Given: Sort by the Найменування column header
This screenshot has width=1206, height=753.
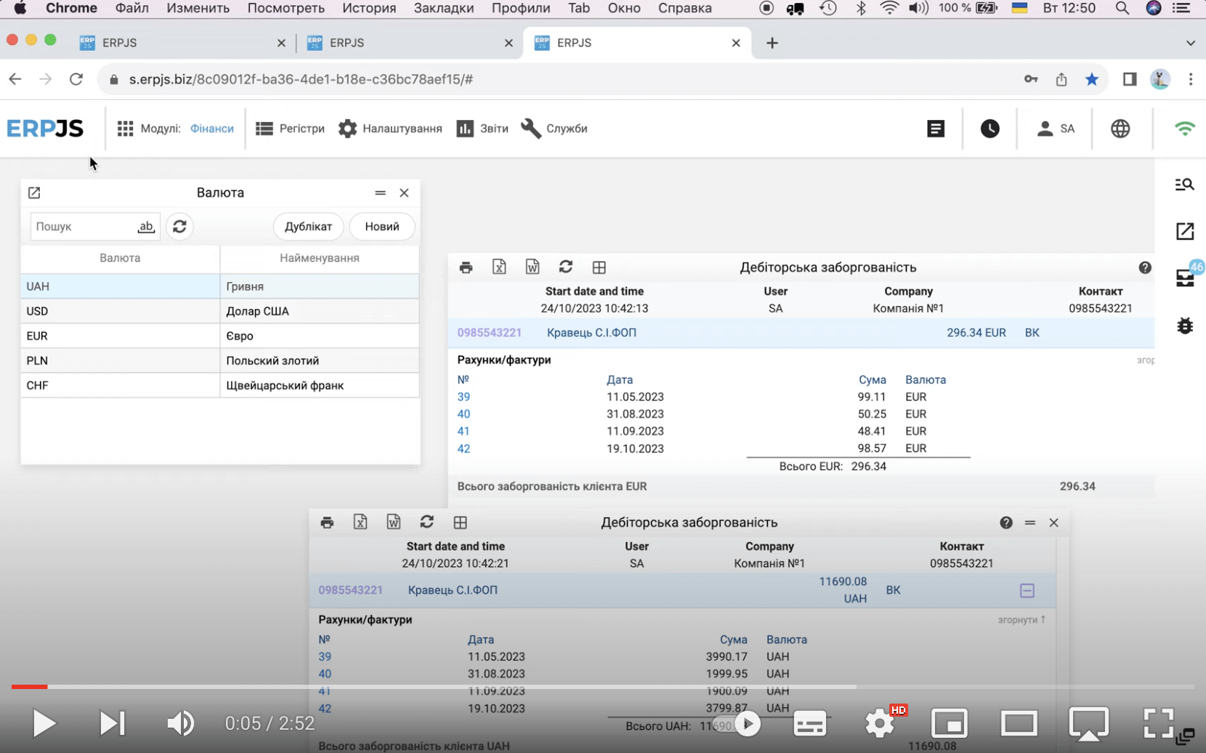Looking at the screenshot, I should [x=320, y=258].
